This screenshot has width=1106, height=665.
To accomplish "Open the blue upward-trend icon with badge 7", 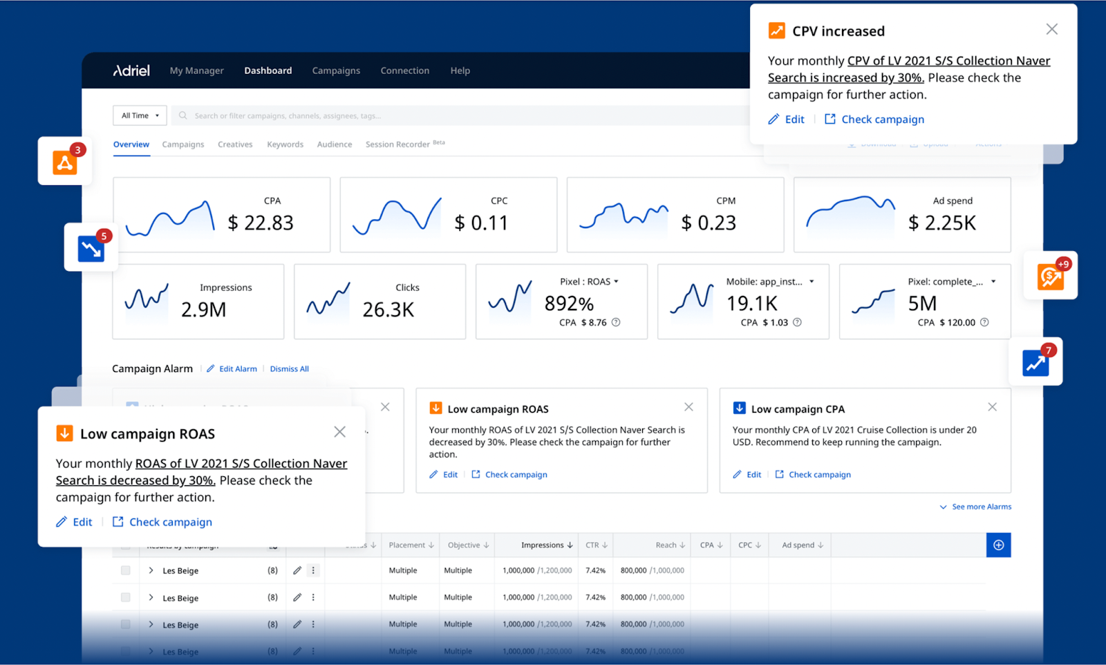I will point(1035,362).
